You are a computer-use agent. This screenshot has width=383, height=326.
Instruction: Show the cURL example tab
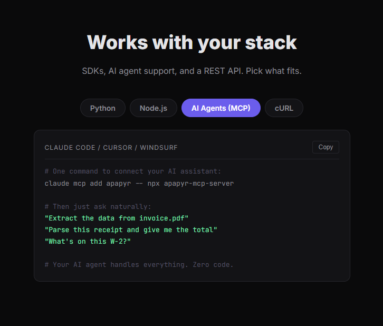(284, 108)
